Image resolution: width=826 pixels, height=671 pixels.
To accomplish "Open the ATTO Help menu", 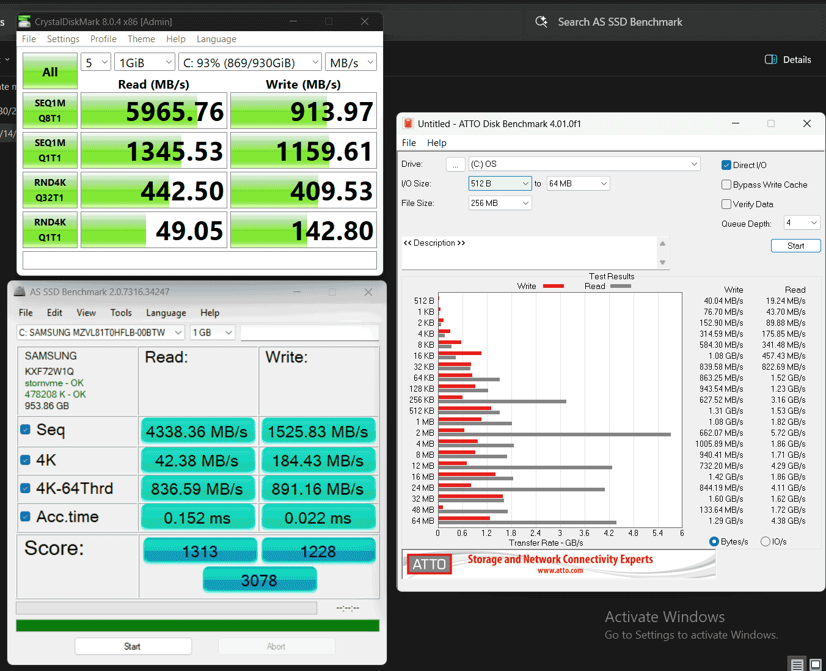I will click(x=437, y=142).
